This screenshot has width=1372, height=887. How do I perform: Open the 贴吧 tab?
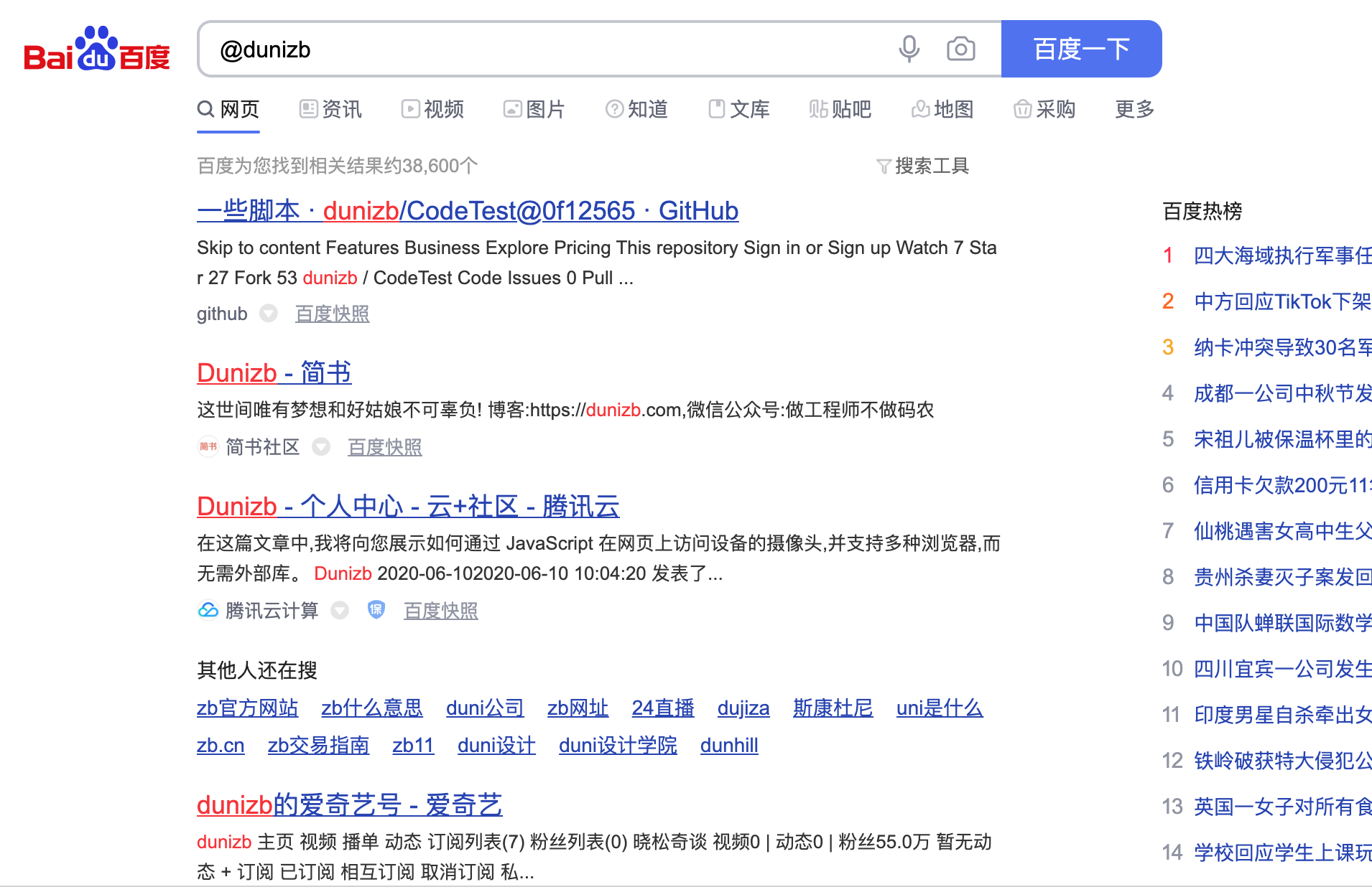coord(840,109)
